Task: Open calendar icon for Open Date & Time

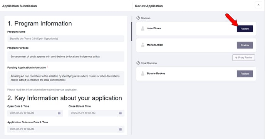Action: (x=59, y=113)
